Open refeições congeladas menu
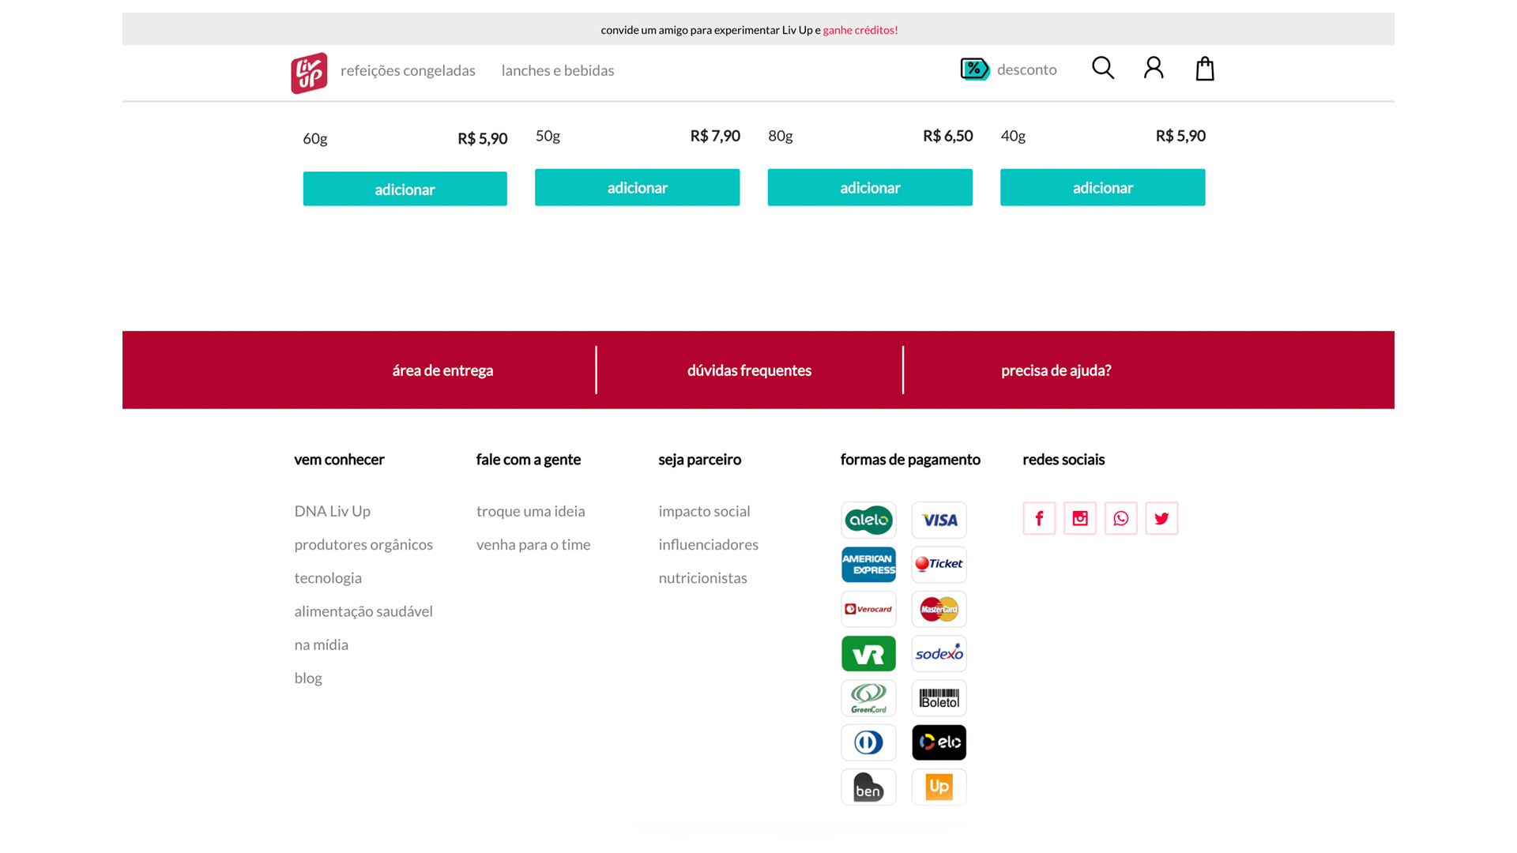The width and height of the screenshot is (1517, 853). click(x=408, y=70)
